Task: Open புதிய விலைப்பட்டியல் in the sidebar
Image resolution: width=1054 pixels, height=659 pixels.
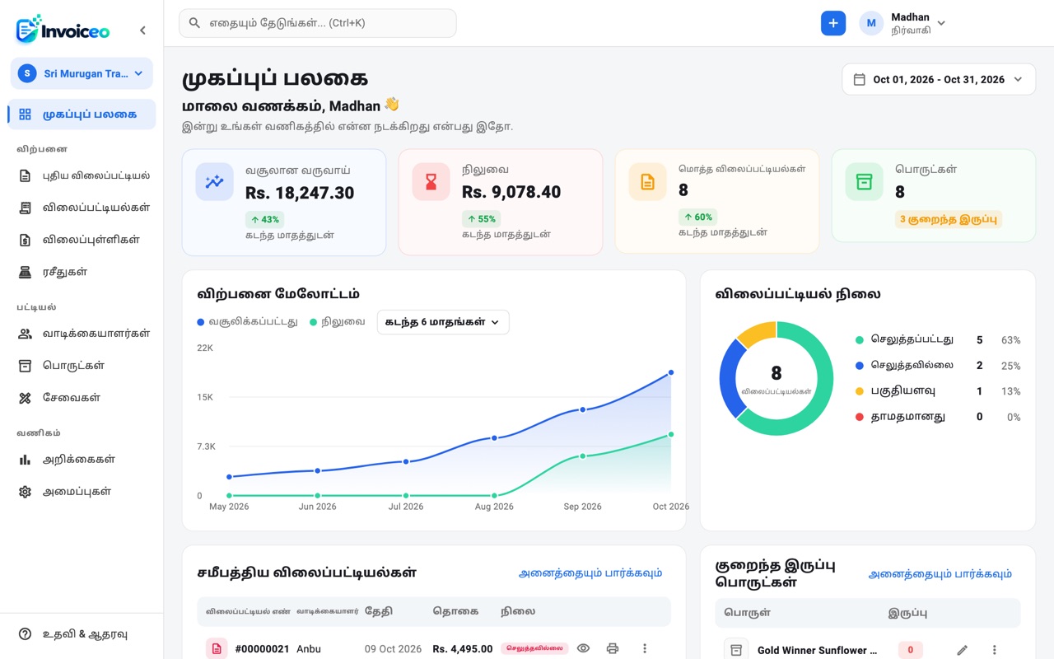Action: coord(82,175)
